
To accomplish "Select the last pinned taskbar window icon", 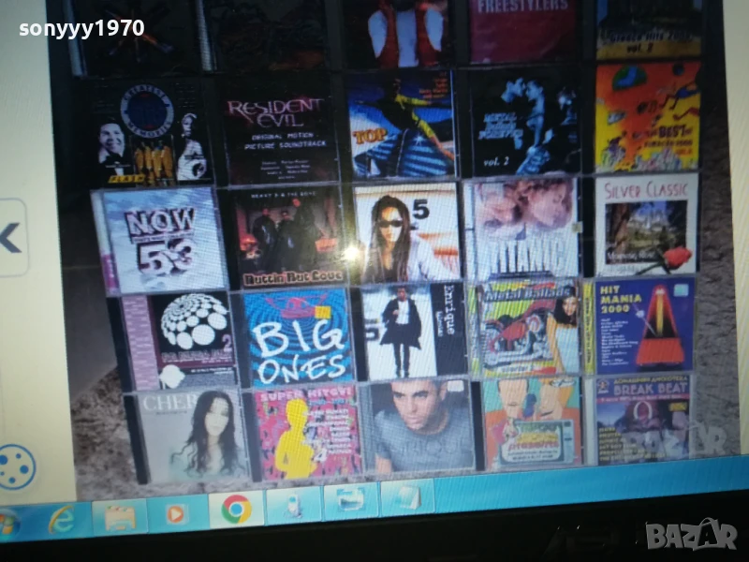I will (406, 496).
